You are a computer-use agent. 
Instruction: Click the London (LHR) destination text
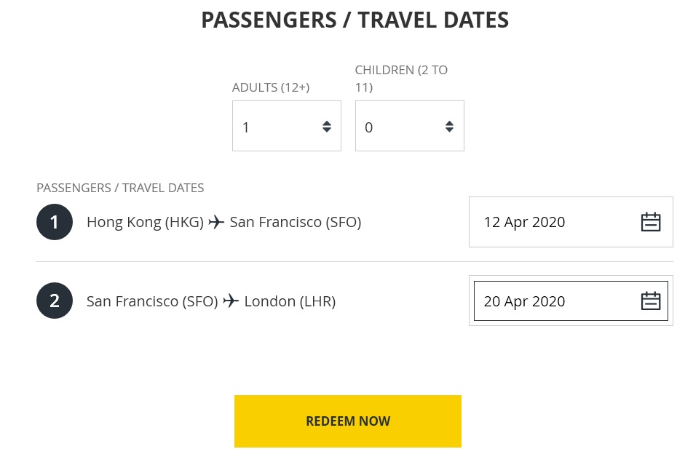(x=290, y=301)
